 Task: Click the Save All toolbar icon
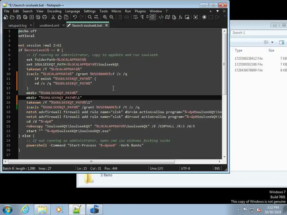tap(25, 17)
